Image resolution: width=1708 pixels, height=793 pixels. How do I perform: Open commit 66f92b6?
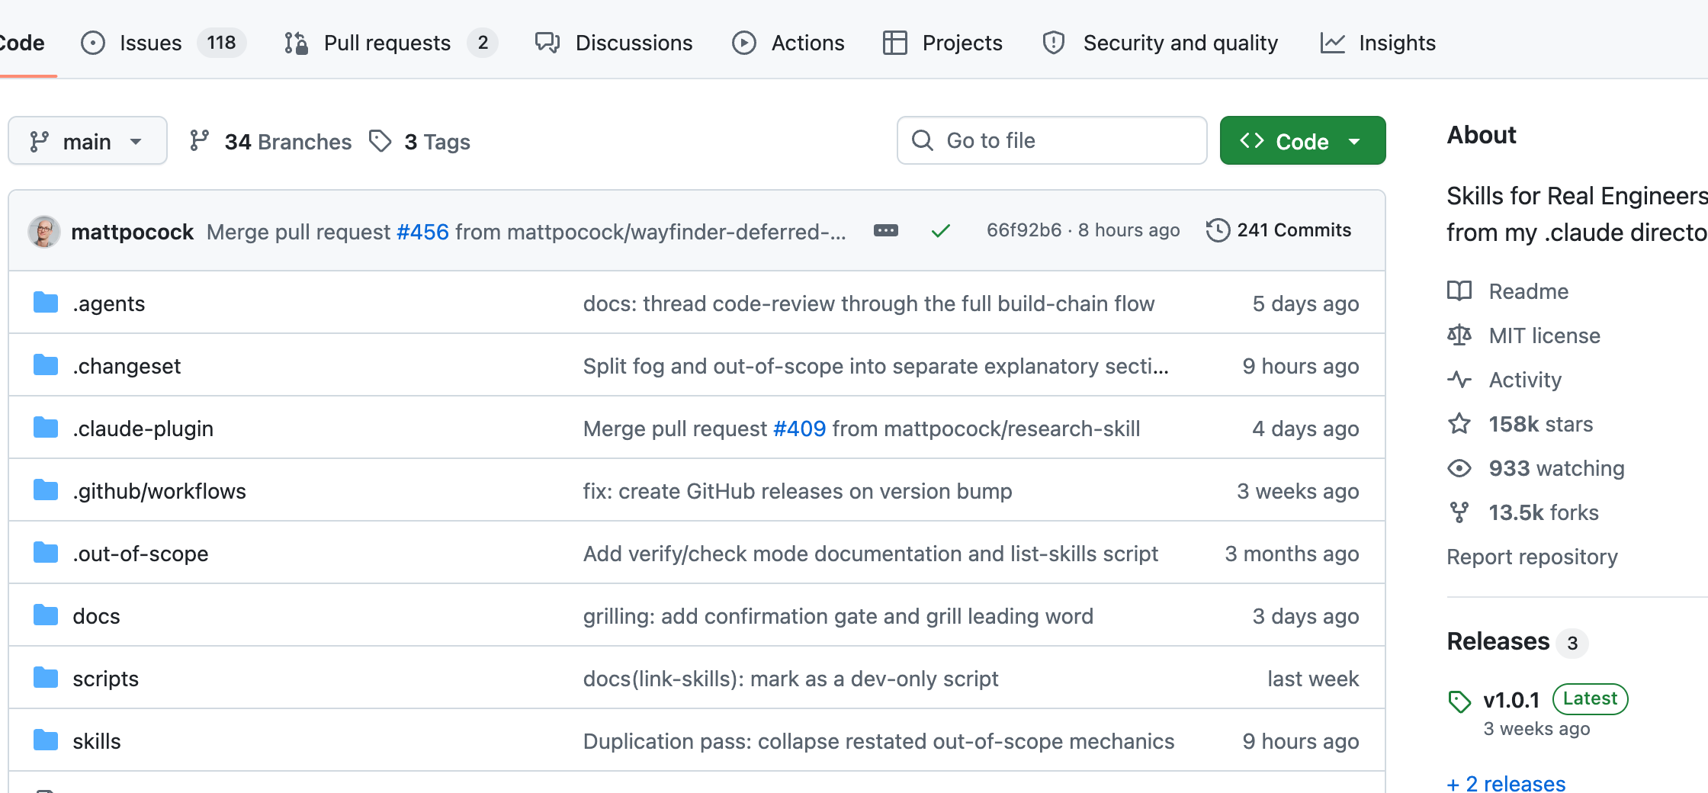[x=1024, y=230]
